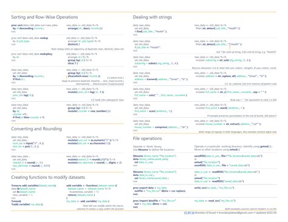This screenshot has height=222, width=288.
Task: Click the str_detect line containing "^Health"
Action: click(x=219, y=44)
